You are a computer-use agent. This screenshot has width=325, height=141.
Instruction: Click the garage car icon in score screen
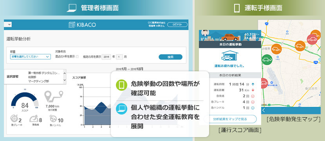(x=229, y=55)
